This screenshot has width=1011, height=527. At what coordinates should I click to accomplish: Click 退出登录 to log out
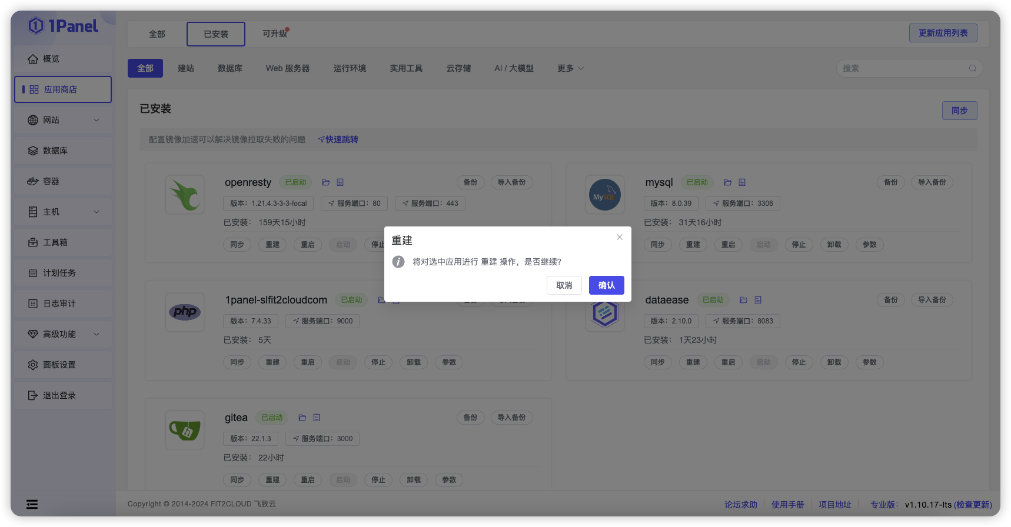63,395
